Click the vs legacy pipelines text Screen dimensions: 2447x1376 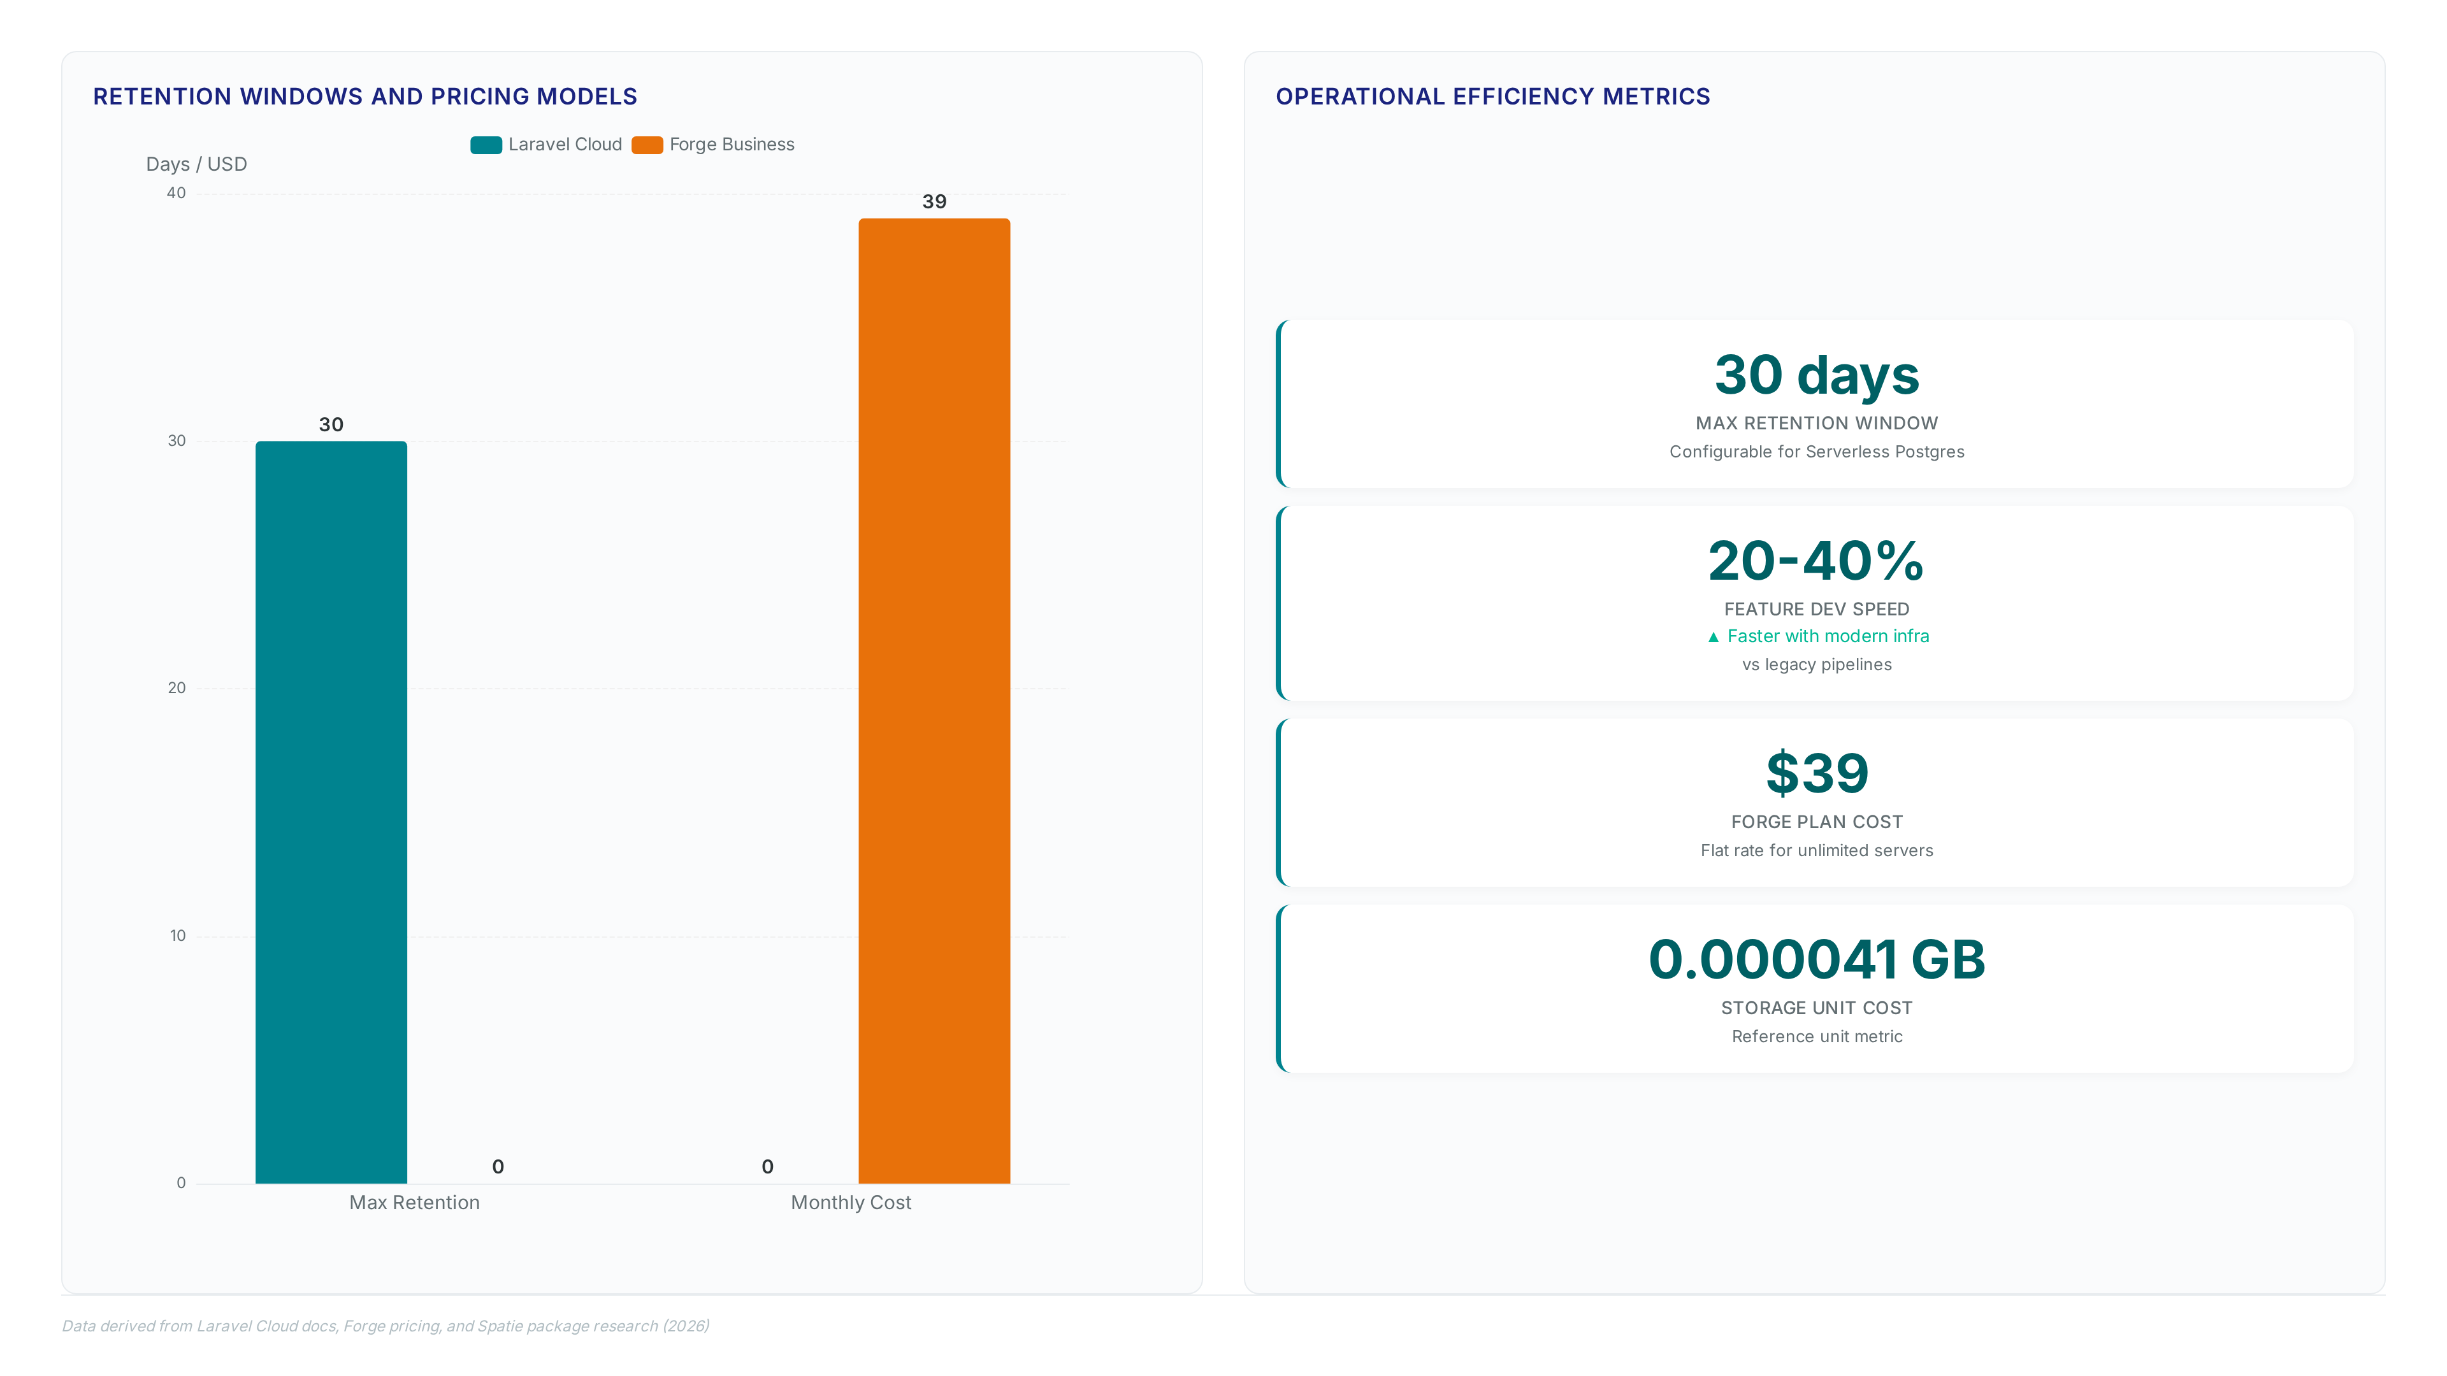pyautogui.click(x=1816, y=664)
